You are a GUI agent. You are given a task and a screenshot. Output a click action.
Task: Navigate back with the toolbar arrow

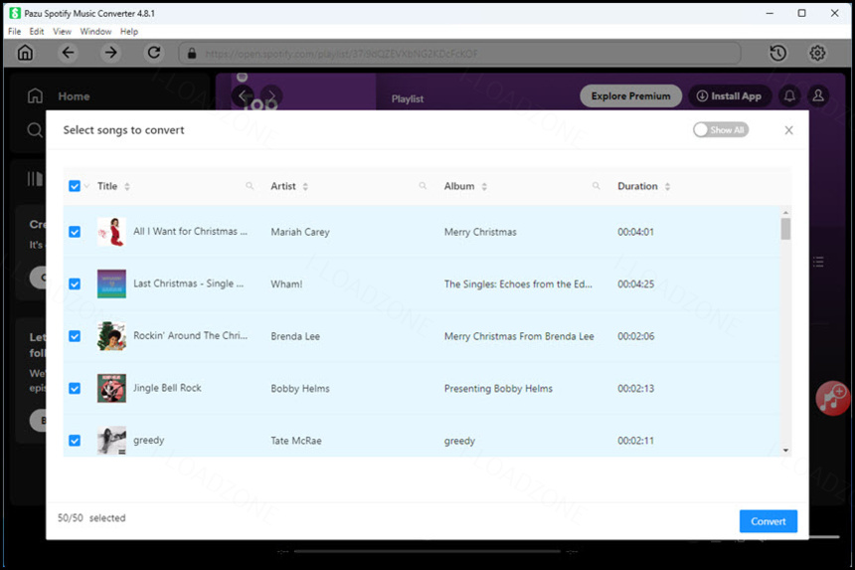pyautogui.click(x=68, y=53)
